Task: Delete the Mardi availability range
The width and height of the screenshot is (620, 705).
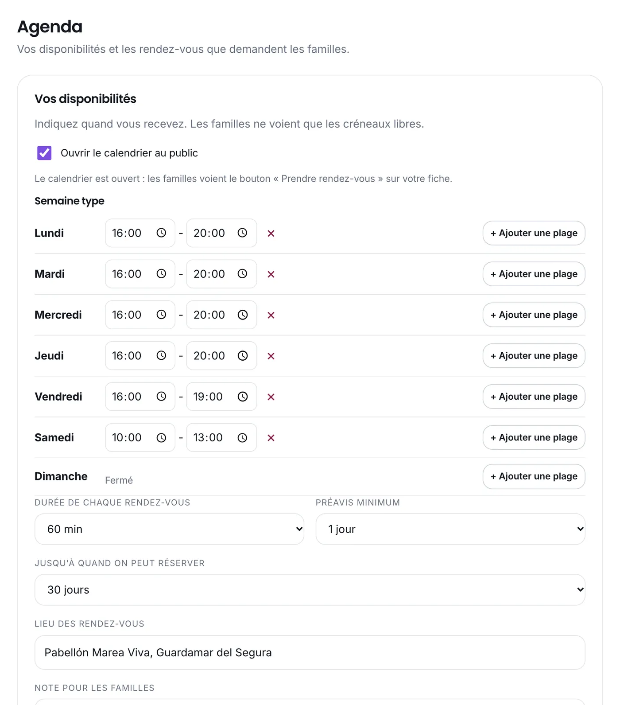Action: tap(271, 274)
